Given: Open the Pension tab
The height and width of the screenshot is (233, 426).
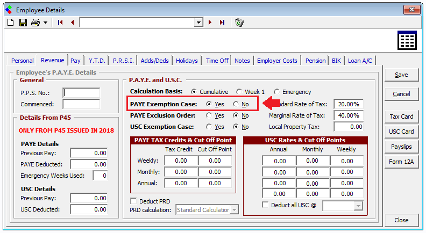Looking at the screenshot, I should coord(315,61).
